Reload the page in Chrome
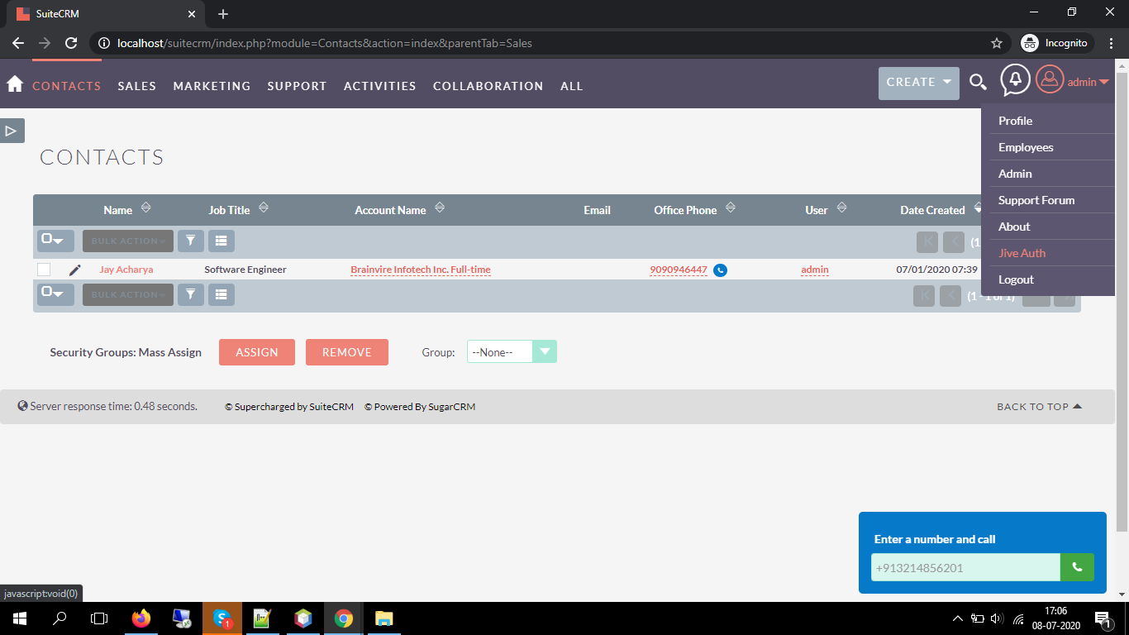 coord(71,43)
